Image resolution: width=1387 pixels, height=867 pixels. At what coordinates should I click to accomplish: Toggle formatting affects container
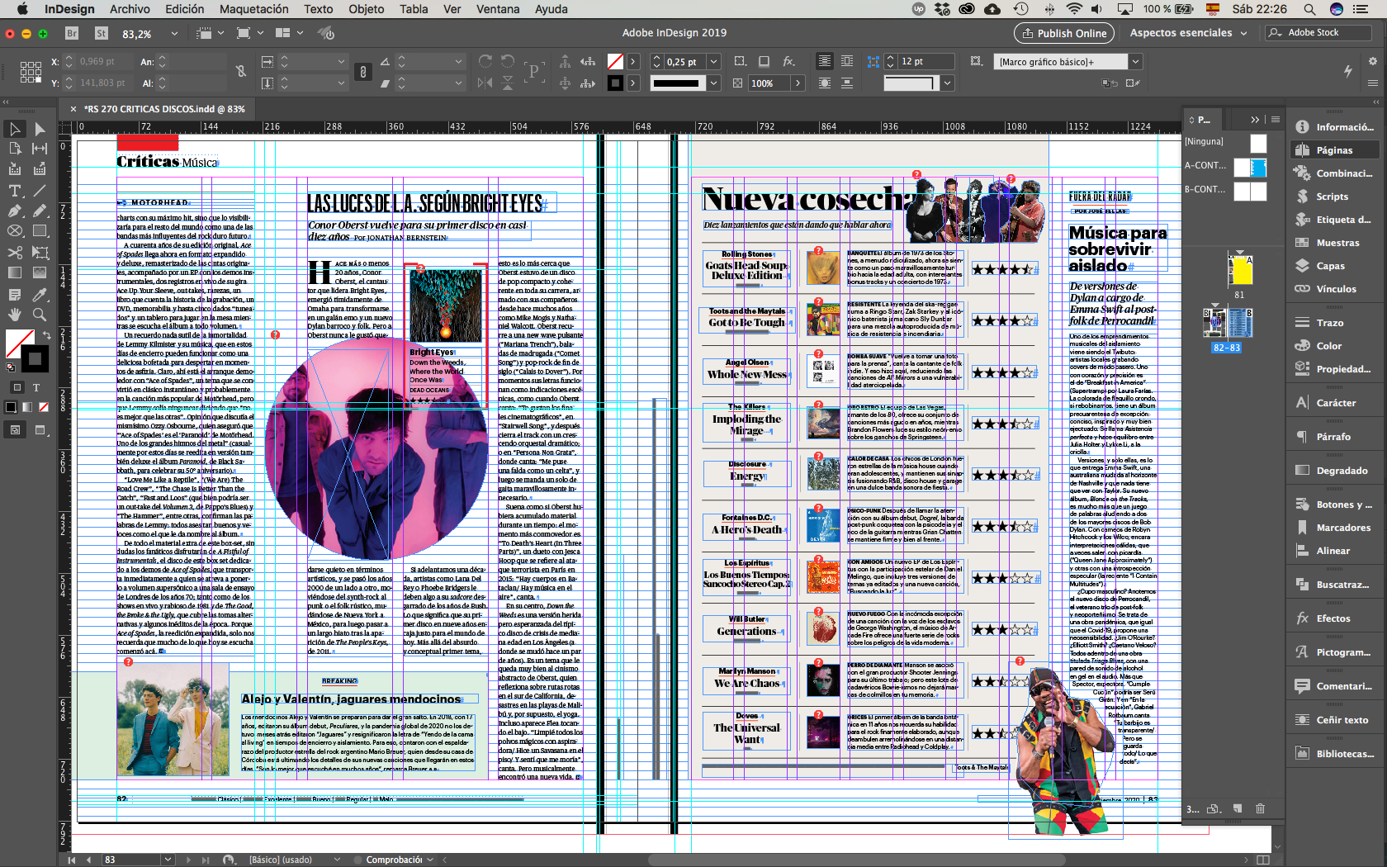(17, 386)
